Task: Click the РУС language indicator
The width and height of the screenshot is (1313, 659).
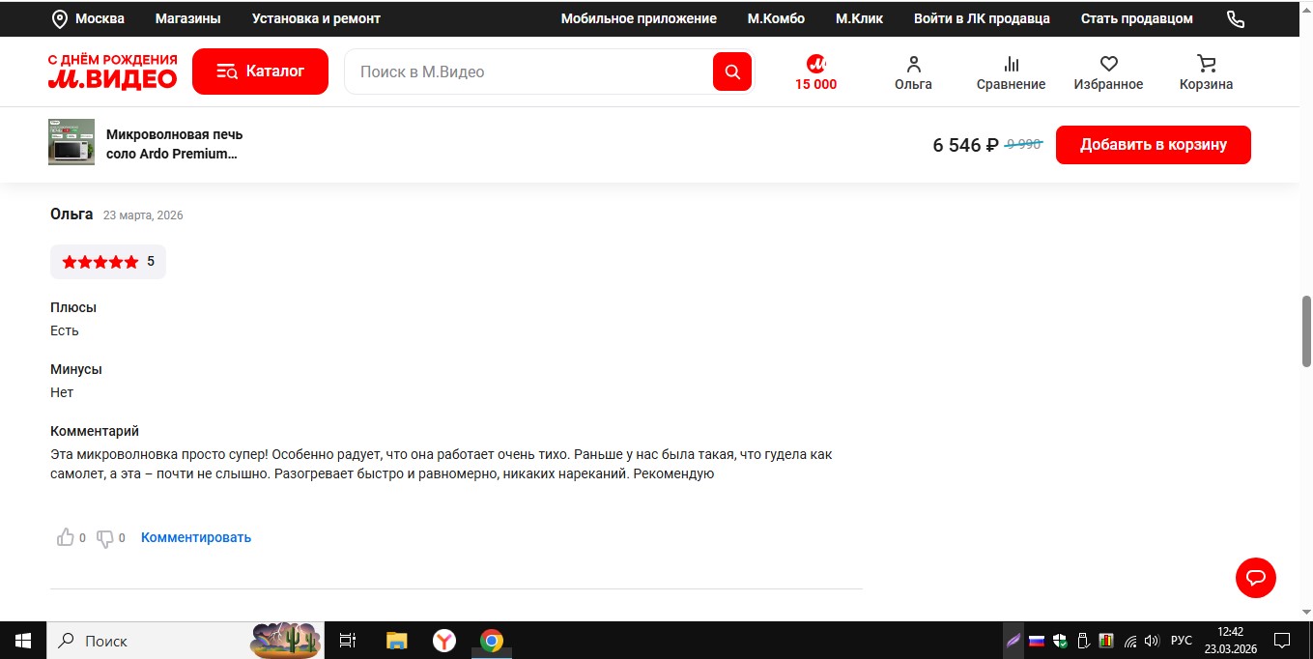Action: pos(1181,641)
